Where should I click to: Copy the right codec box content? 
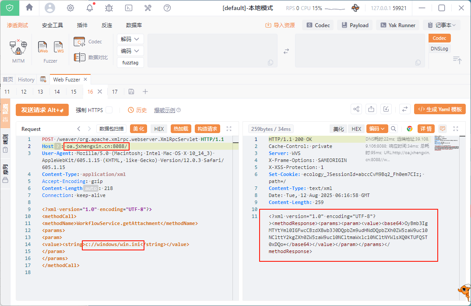click(x=418, y=63)
